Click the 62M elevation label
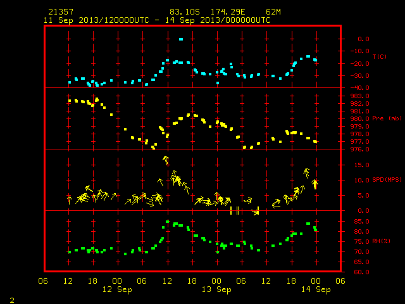 [273, 12]
